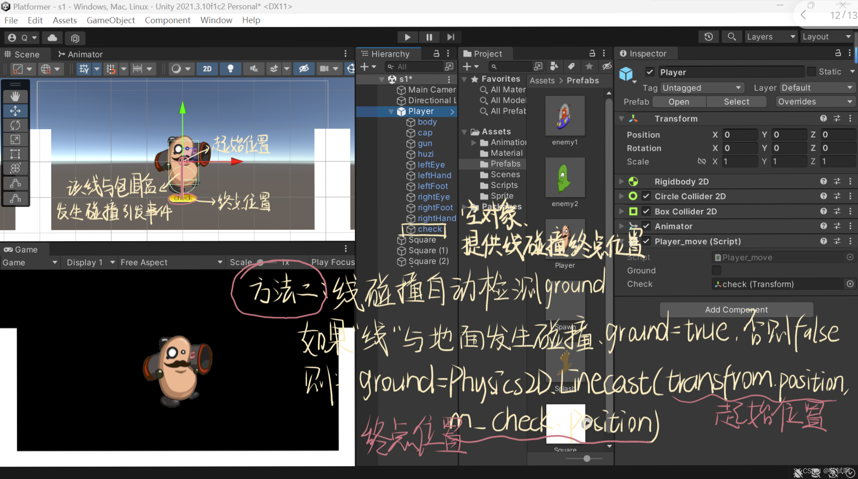
Task: Click Project favorite star filter icon
Action: 589,66
